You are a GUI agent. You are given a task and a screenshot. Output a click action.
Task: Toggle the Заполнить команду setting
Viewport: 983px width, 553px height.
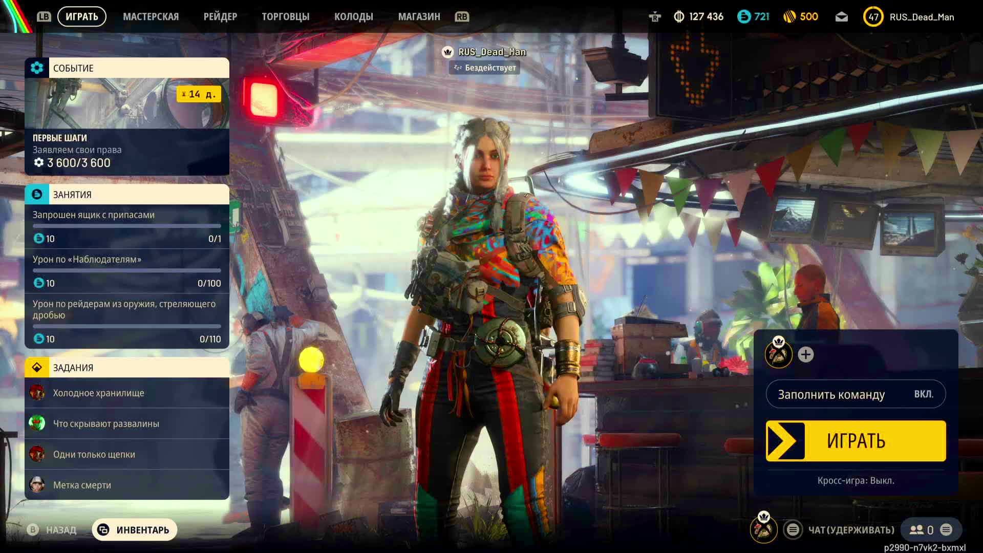click(x=856, y=394)
